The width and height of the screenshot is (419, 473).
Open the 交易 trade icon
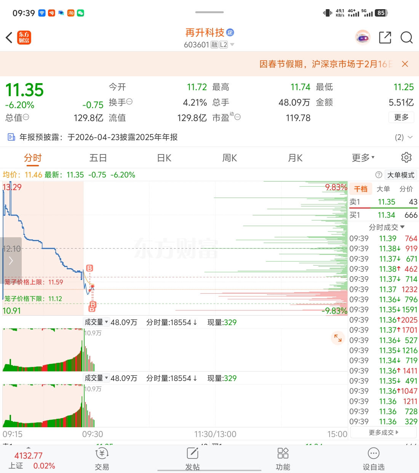102,459
